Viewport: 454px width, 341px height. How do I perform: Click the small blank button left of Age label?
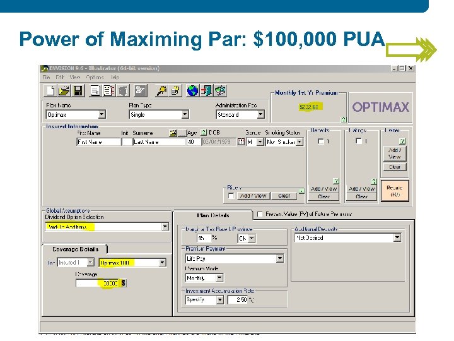(182, 133)
